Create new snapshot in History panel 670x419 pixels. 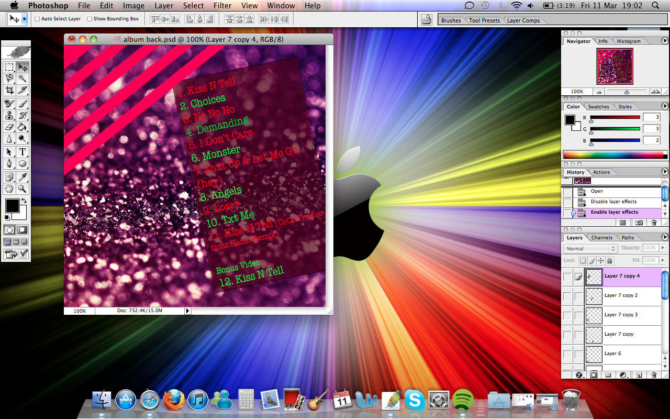point(639,223)
